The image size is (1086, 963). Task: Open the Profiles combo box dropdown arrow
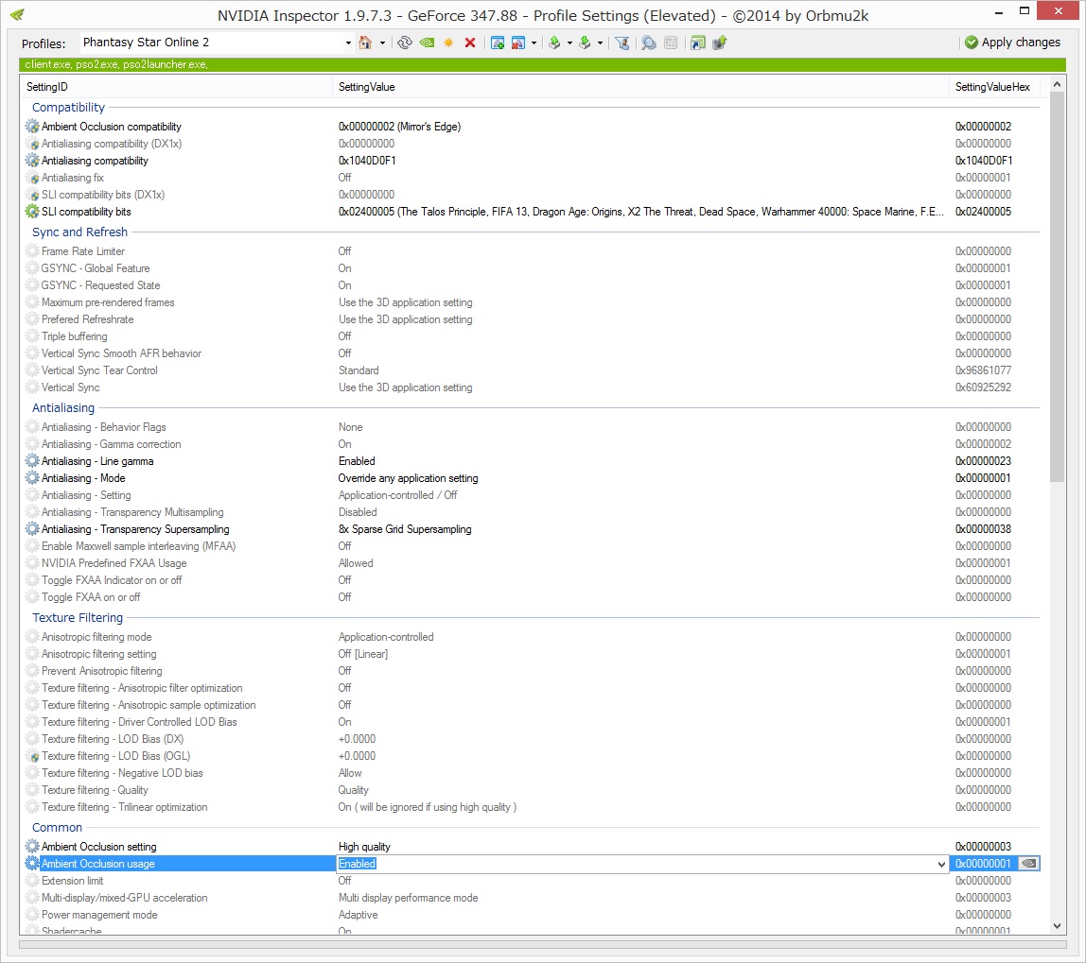pos(348,43)
